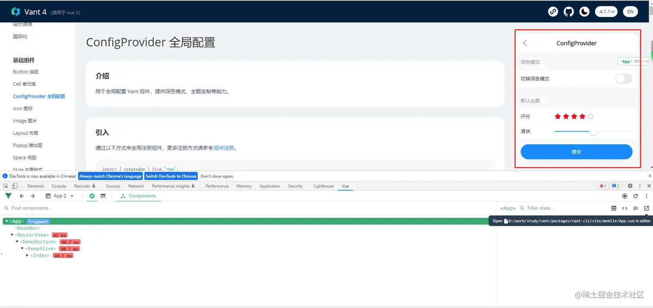Viewport: 653px width, 308px height.
Task: Click the inspect DOM icon
Action: [635, 208]
